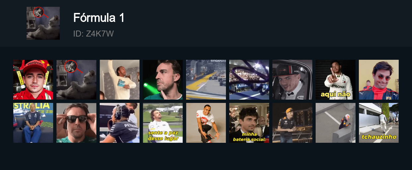Open the Fórmula 1 pack cover image
This screenshot has width=412, height=170.
(x=43, y=23)
